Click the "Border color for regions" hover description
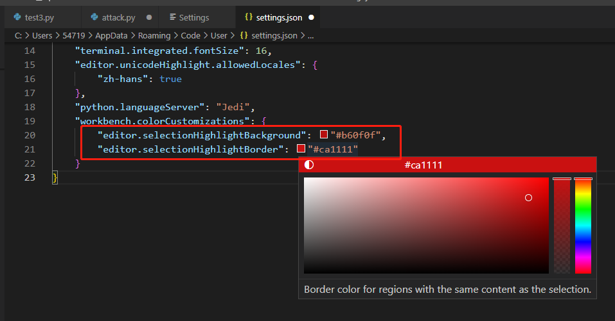 447,290
